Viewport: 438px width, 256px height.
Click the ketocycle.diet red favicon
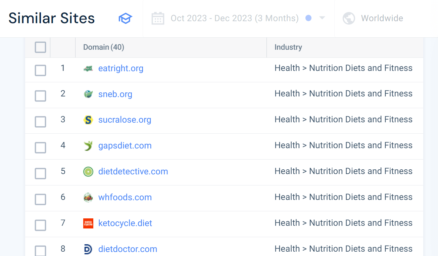click(x=88, y=223)
